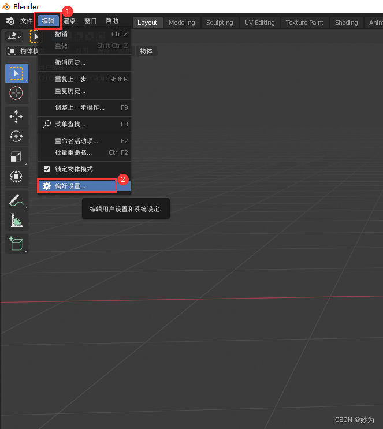
Task: Choose 撤销 from the edit menu
Action: pos(84,34)
